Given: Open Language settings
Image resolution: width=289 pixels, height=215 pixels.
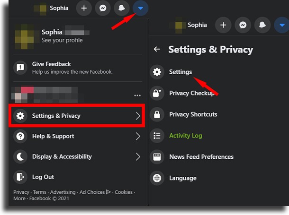Looking at the screenshot, I should point(183,178).
